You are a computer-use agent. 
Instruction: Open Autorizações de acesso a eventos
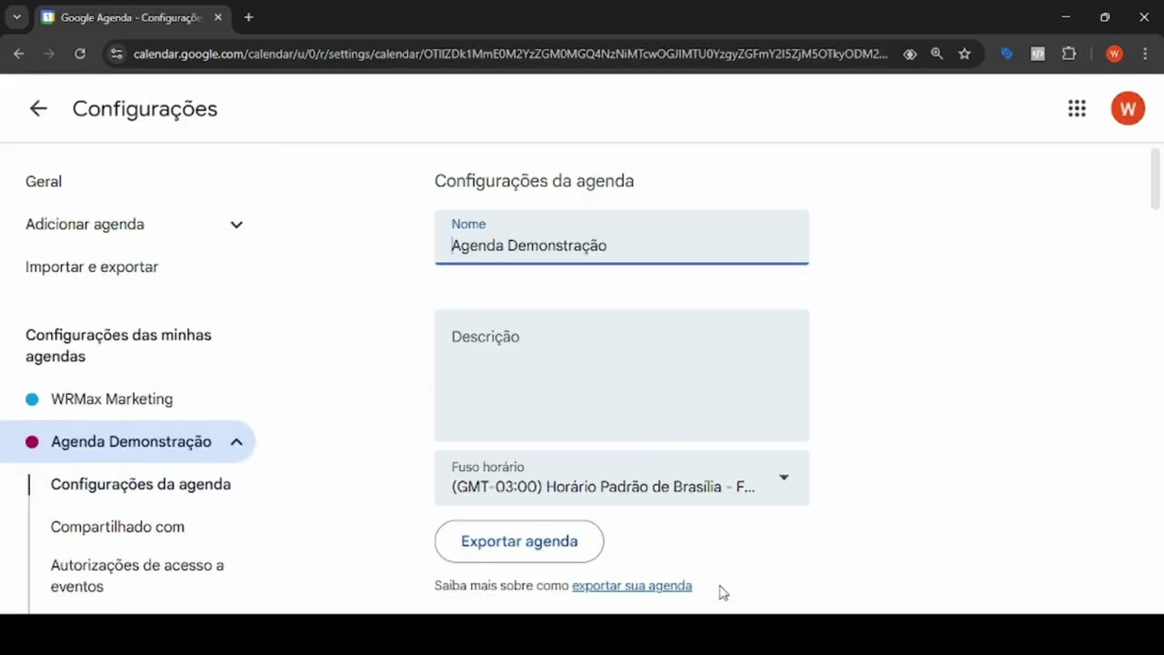pyautogui.click(x=137, y=576)
